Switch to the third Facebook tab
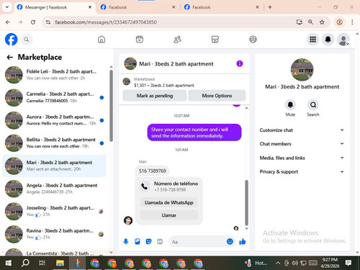Screen dimensions: 360x270 click(x=221, y=7)
